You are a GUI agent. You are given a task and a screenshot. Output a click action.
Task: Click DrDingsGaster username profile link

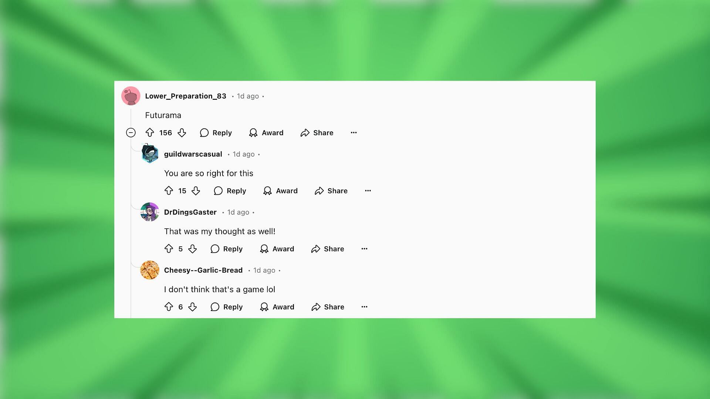coord(190,212)
